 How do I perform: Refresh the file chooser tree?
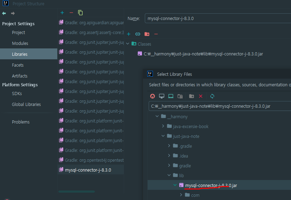[212, 96]
